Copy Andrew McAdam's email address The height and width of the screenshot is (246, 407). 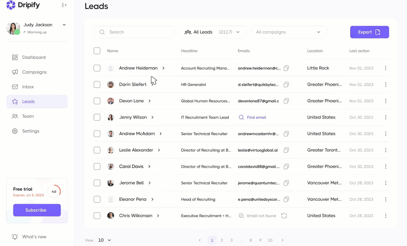point(286,134)
